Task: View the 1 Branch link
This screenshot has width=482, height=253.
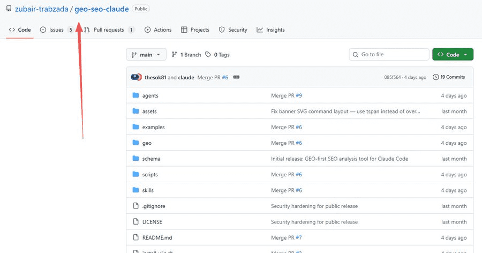Action: pos(186,55)
